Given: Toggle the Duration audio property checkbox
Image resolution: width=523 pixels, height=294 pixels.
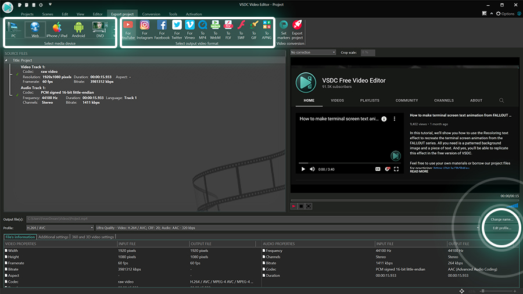Looking at the screenshot, I should 264,275.
